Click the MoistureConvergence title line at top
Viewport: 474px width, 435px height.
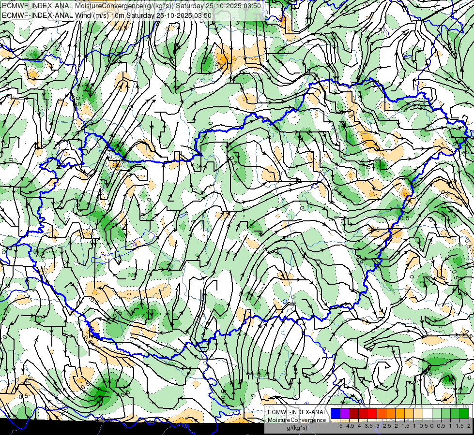(x=132, y=6)
